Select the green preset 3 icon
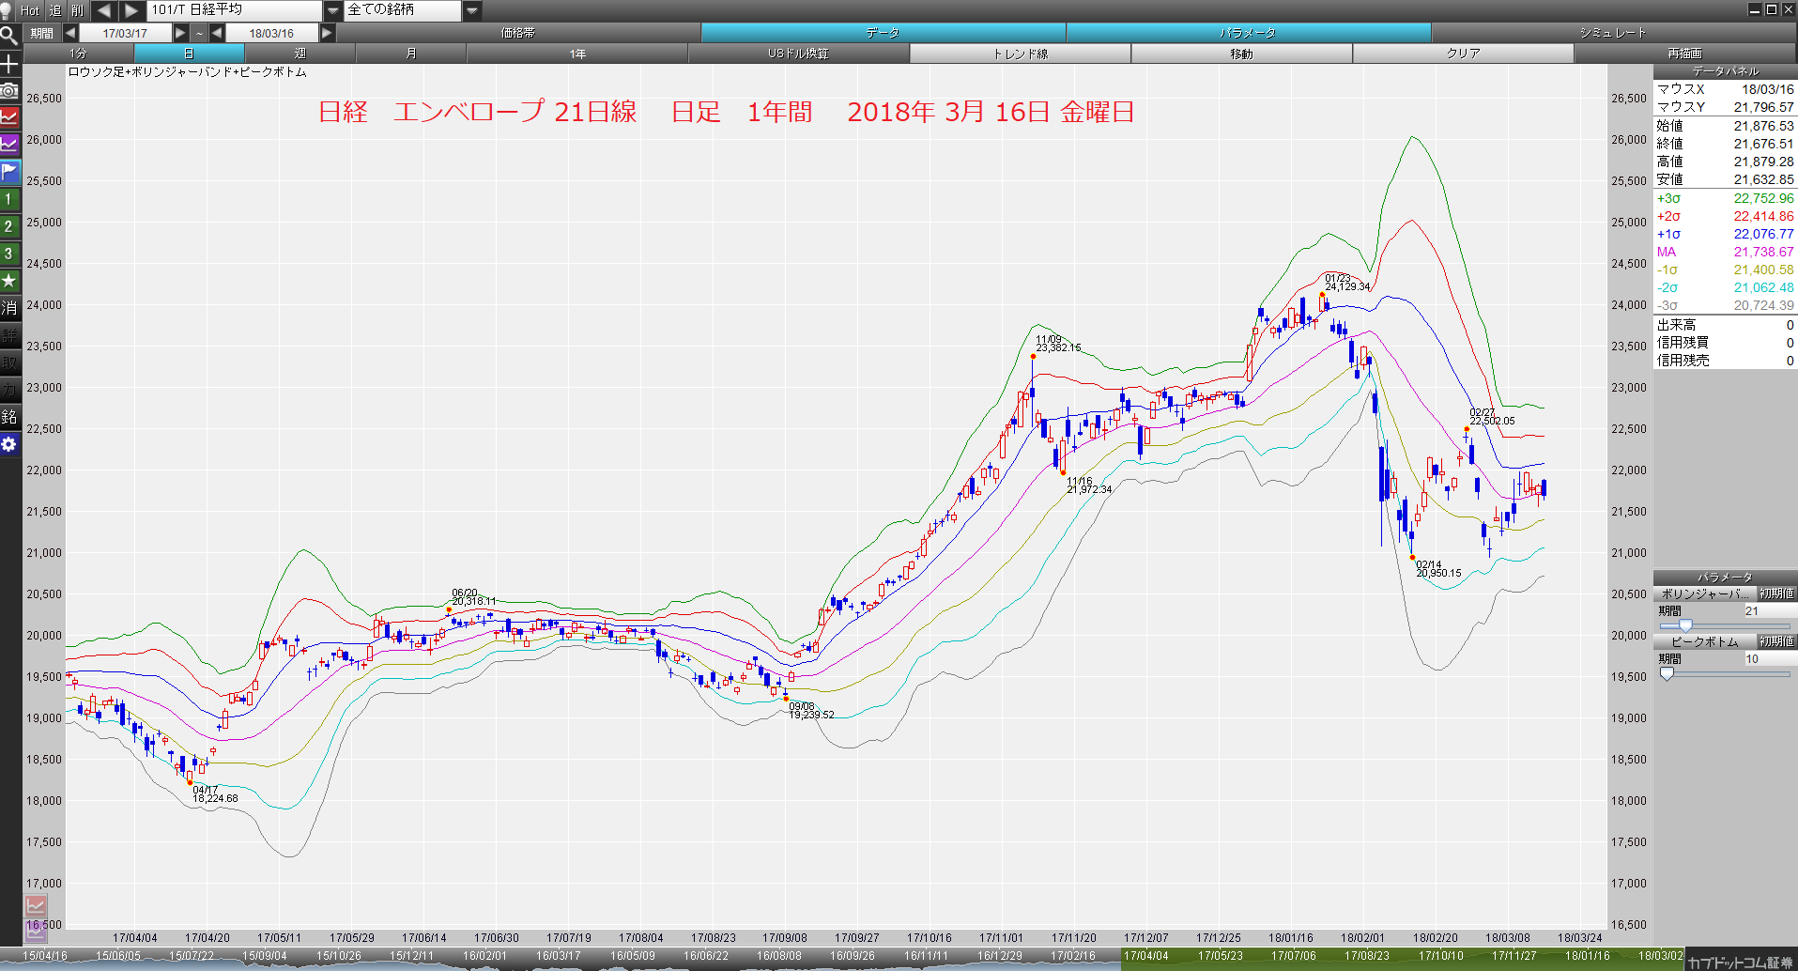The height and width of the screenshot is (971, 1798). point(9,254)
